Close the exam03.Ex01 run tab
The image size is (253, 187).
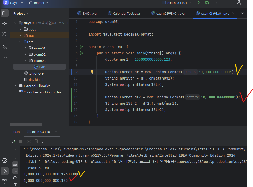(x=56, y=132)
